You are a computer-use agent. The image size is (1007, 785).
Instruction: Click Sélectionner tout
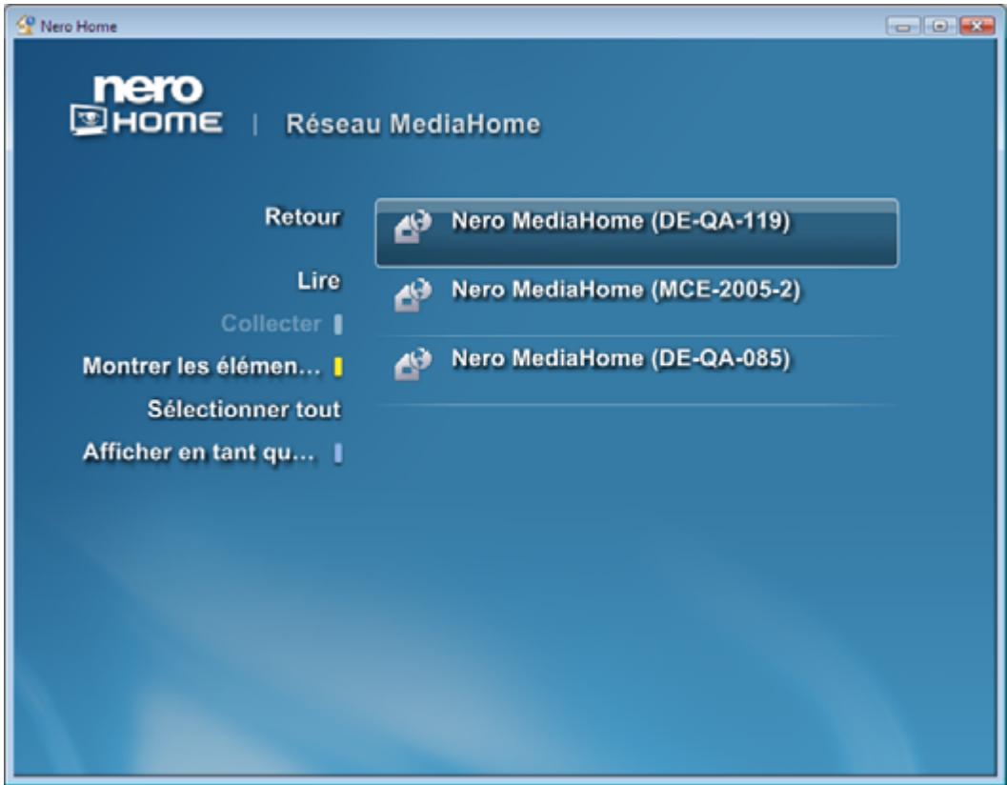244,410
